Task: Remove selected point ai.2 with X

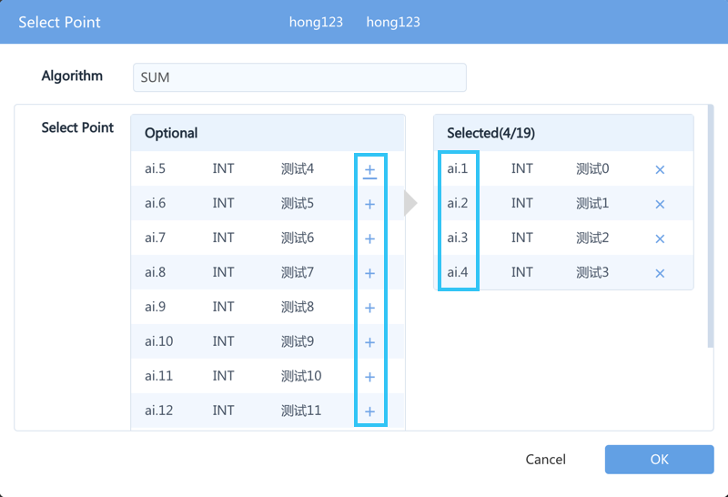Action: click(x=660, y=204)
